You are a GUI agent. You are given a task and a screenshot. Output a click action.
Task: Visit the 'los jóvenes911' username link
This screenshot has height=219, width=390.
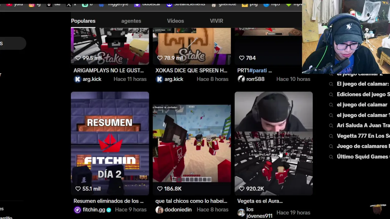[x=259, y=213]
